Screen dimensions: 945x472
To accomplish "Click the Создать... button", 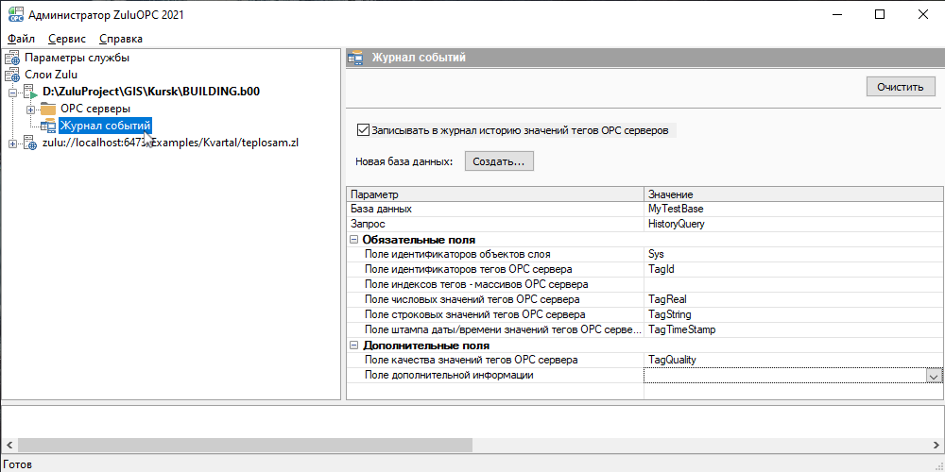I will point(499,161).
